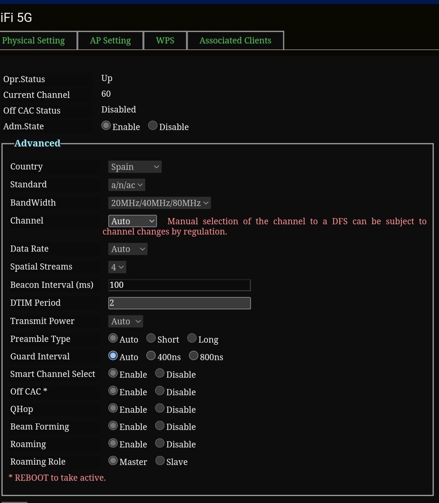The width and height of the screenshot is (439, 503).
Task: Expand the Spatial Streams dropdown
Action: pos(117,267)
